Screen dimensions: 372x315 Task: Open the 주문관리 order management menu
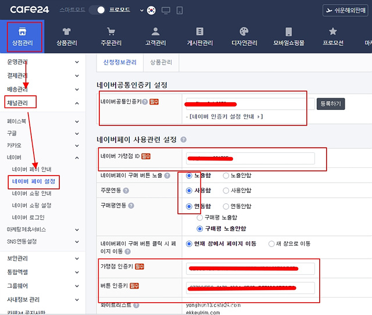pyautogui.click(x=111, y=37)
